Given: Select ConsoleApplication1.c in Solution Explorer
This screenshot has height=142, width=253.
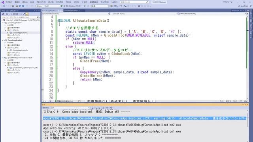Looking at the screenshot, I should tap(20, 33).
